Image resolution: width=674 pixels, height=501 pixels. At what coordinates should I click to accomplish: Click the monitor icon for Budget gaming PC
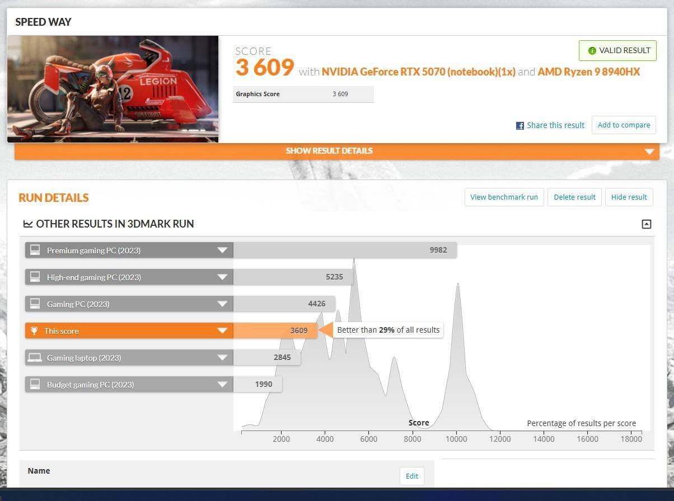[x=35, y=384]
